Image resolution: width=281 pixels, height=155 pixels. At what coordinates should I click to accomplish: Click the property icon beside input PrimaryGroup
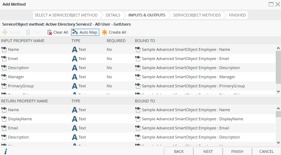tap(4, 86)
